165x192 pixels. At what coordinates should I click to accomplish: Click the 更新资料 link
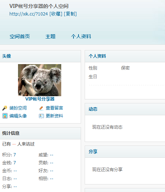tap(54, 116)
